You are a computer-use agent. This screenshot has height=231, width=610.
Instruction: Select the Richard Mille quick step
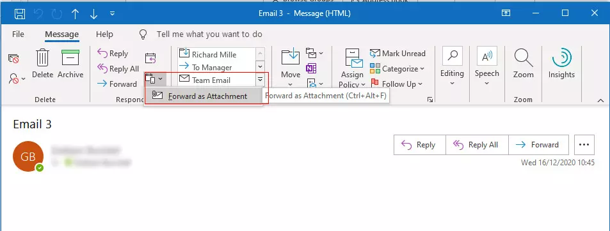[x=217, y=54]
